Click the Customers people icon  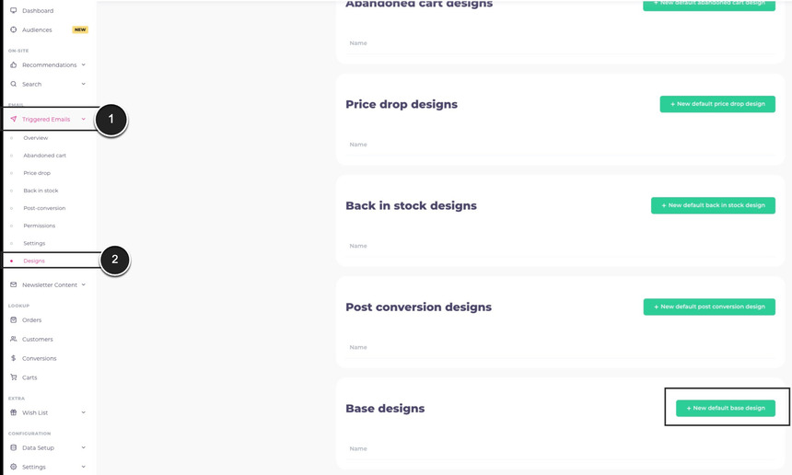[x=13, y=340]
